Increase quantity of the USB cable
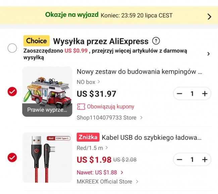 click(205, 159)
